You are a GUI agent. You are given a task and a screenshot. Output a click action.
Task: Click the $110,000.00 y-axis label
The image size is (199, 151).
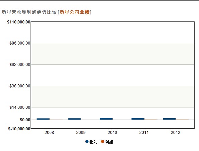19,22
